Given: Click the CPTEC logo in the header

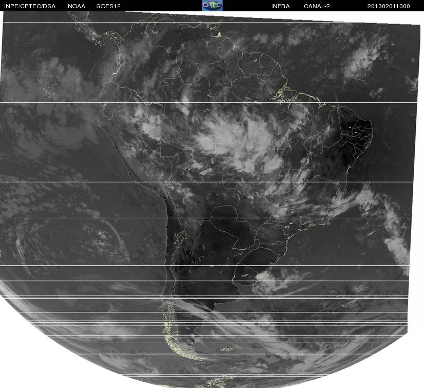Looking at the screenshot, I should click(212, 6).
